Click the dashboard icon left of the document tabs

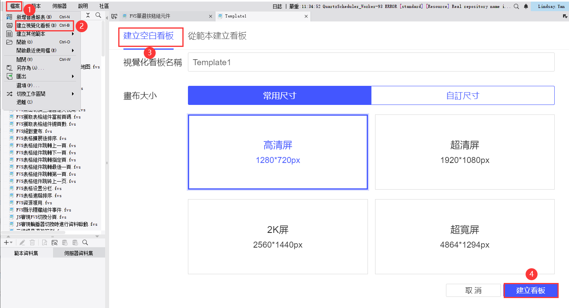[x=114, y=16]
